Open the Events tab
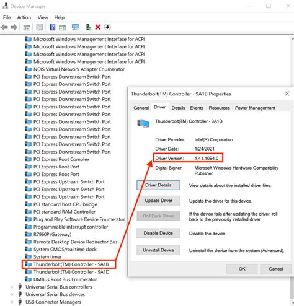Screen dimensions: 294x306 click(x=197, y=108)
